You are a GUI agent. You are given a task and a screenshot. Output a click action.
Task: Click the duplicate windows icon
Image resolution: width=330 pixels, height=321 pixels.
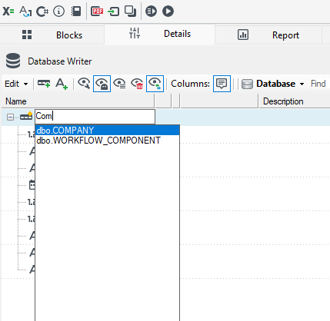click(130, 12)
